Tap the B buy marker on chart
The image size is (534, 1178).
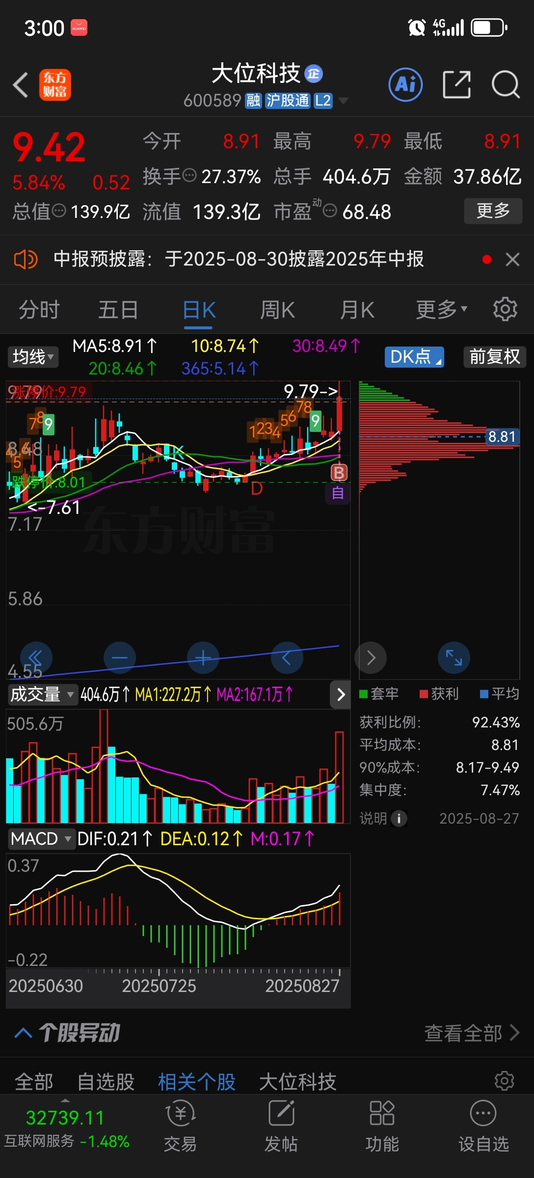[339, 473]
